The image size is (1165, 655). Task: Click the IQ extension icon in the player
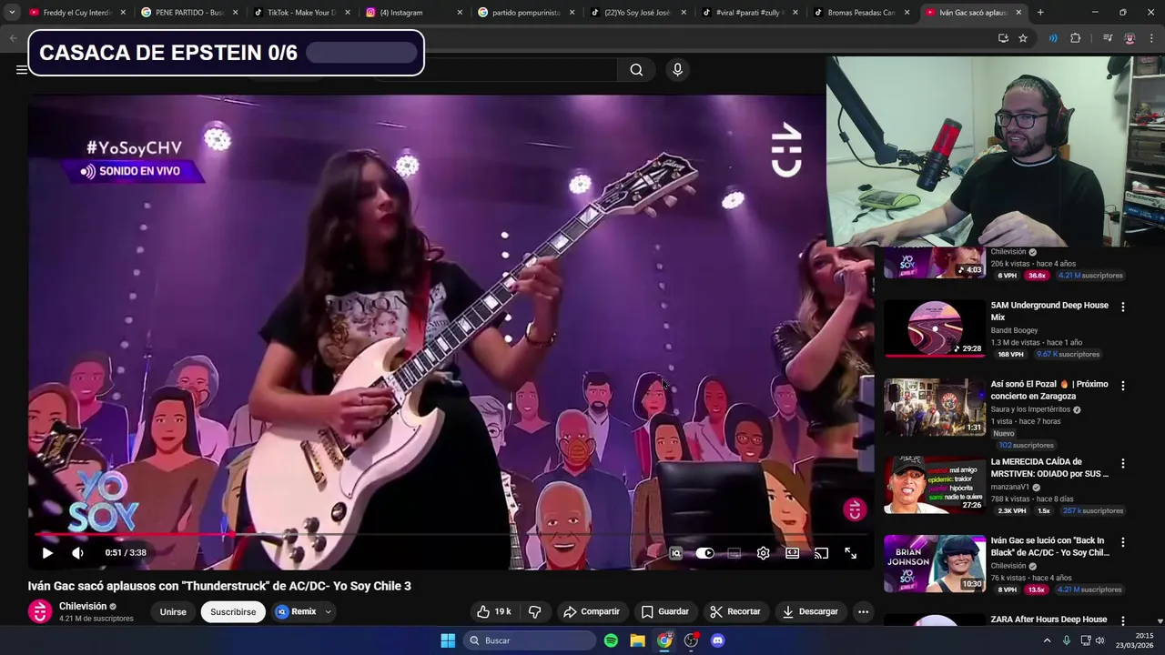click(675, 553)
